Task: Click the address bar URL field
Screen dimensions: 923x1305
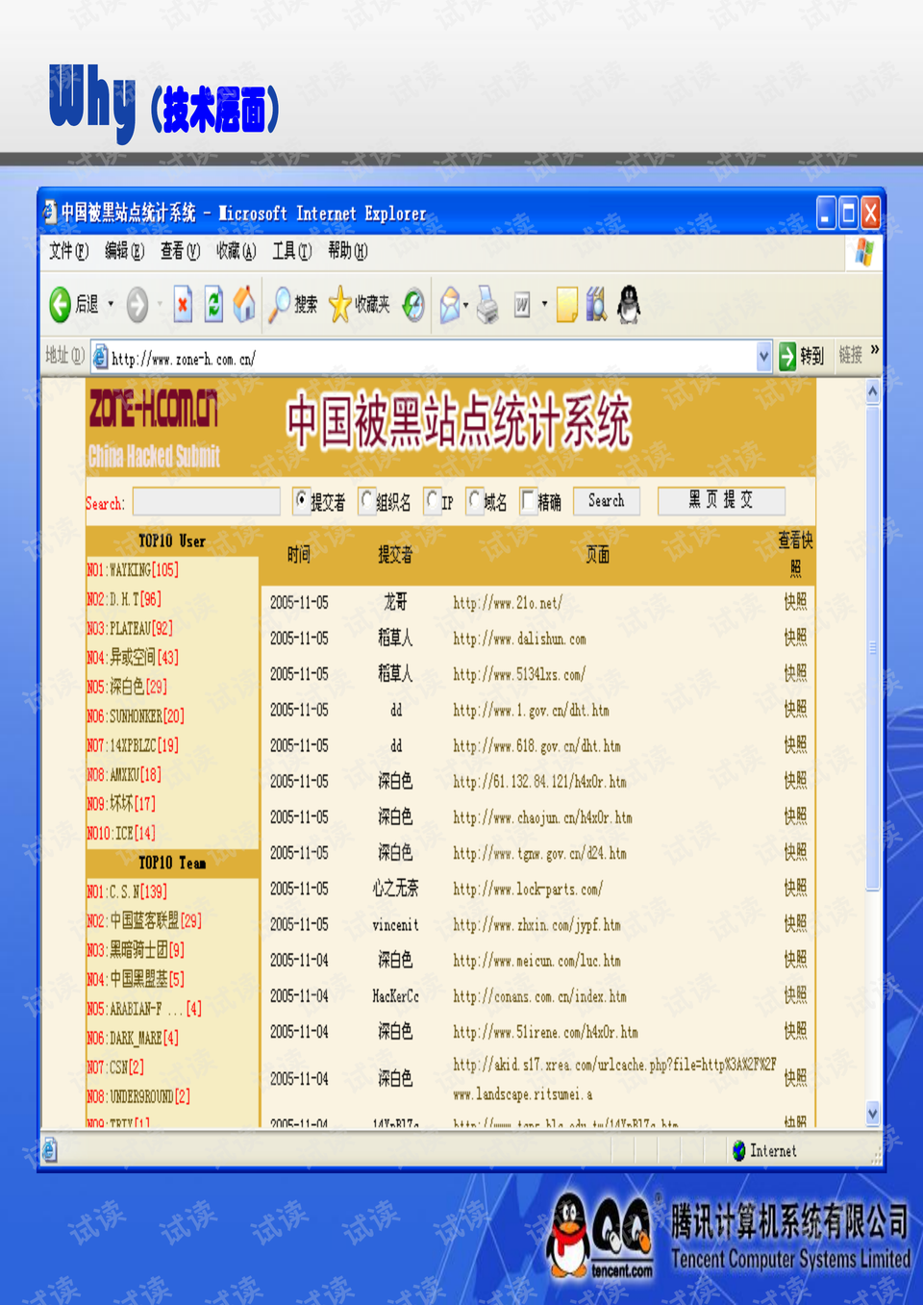Action: click(x=432, y=358)
